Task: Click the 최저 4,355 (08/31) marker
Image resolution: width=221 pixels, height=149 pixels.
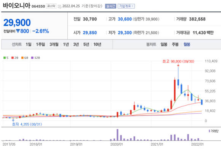Action: tap(27, 124)
